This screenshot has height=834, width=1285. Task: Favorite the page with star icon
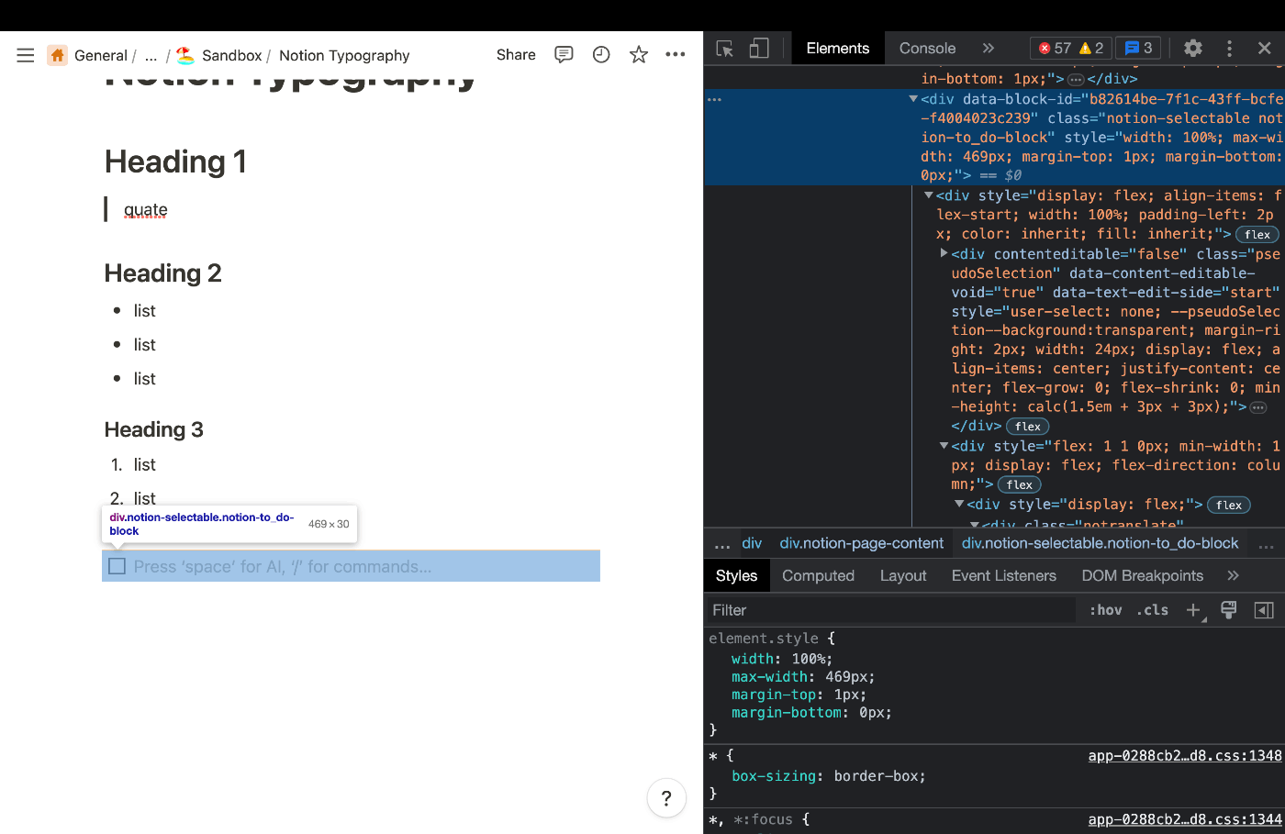point(639,54)
